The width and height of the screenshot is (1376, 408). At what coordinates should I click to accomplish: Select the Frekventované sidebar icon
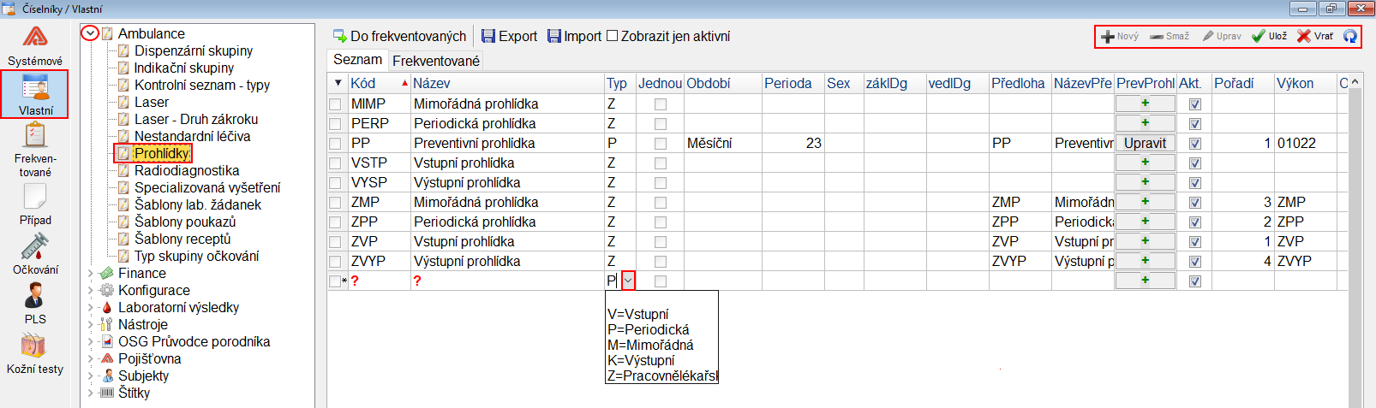34,149
